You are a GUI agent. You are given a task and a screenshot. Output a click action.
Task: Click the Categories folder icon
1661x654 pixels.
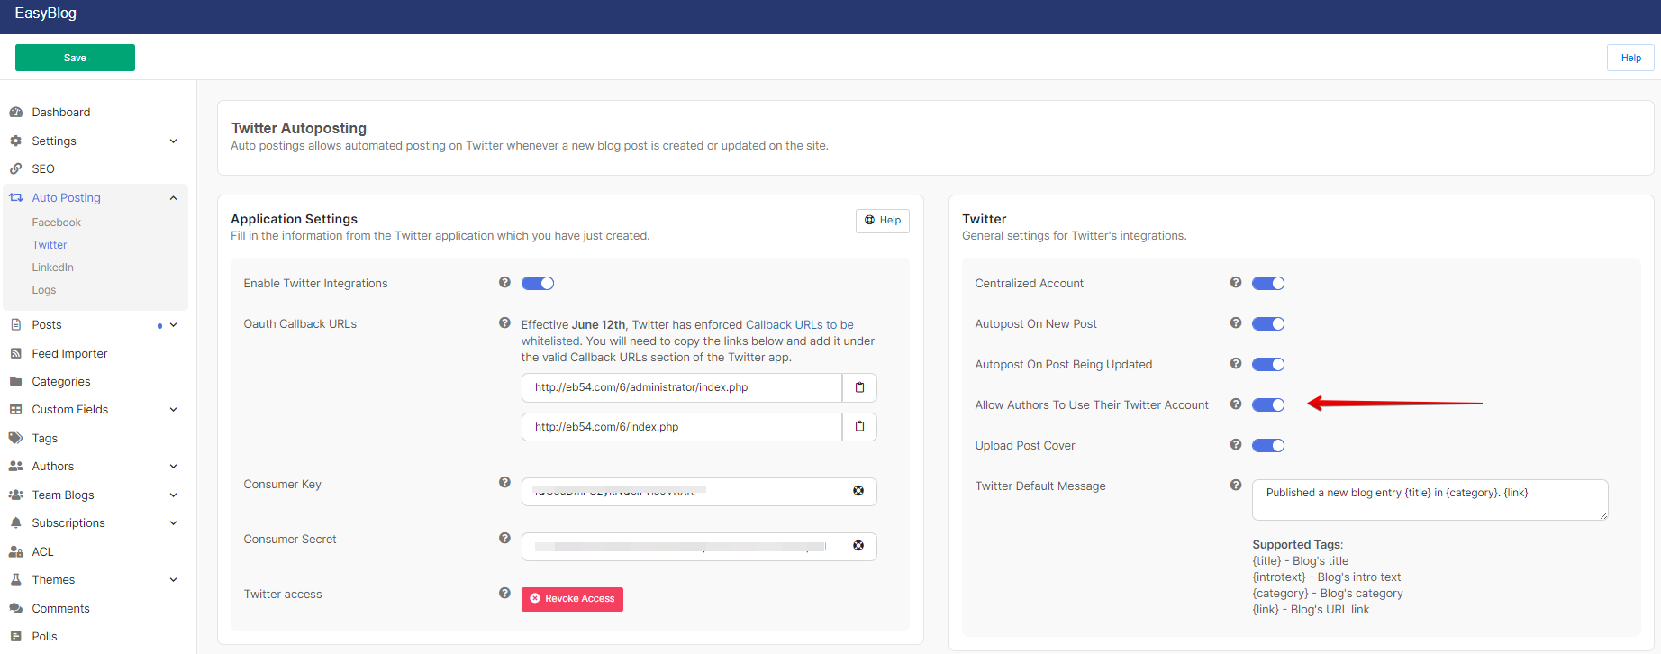pyautogui.click(x=15, y=382)
